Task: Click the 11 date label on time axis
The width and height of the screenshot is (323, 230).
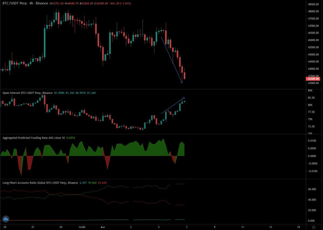Action: pos(243,227)
